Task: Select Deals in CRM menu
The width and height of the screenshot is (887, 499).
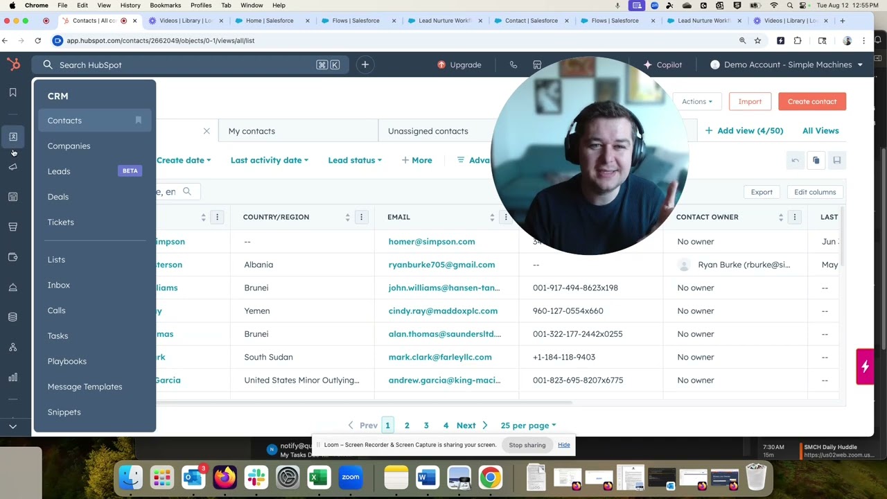Action: click(x=58, y=197)
